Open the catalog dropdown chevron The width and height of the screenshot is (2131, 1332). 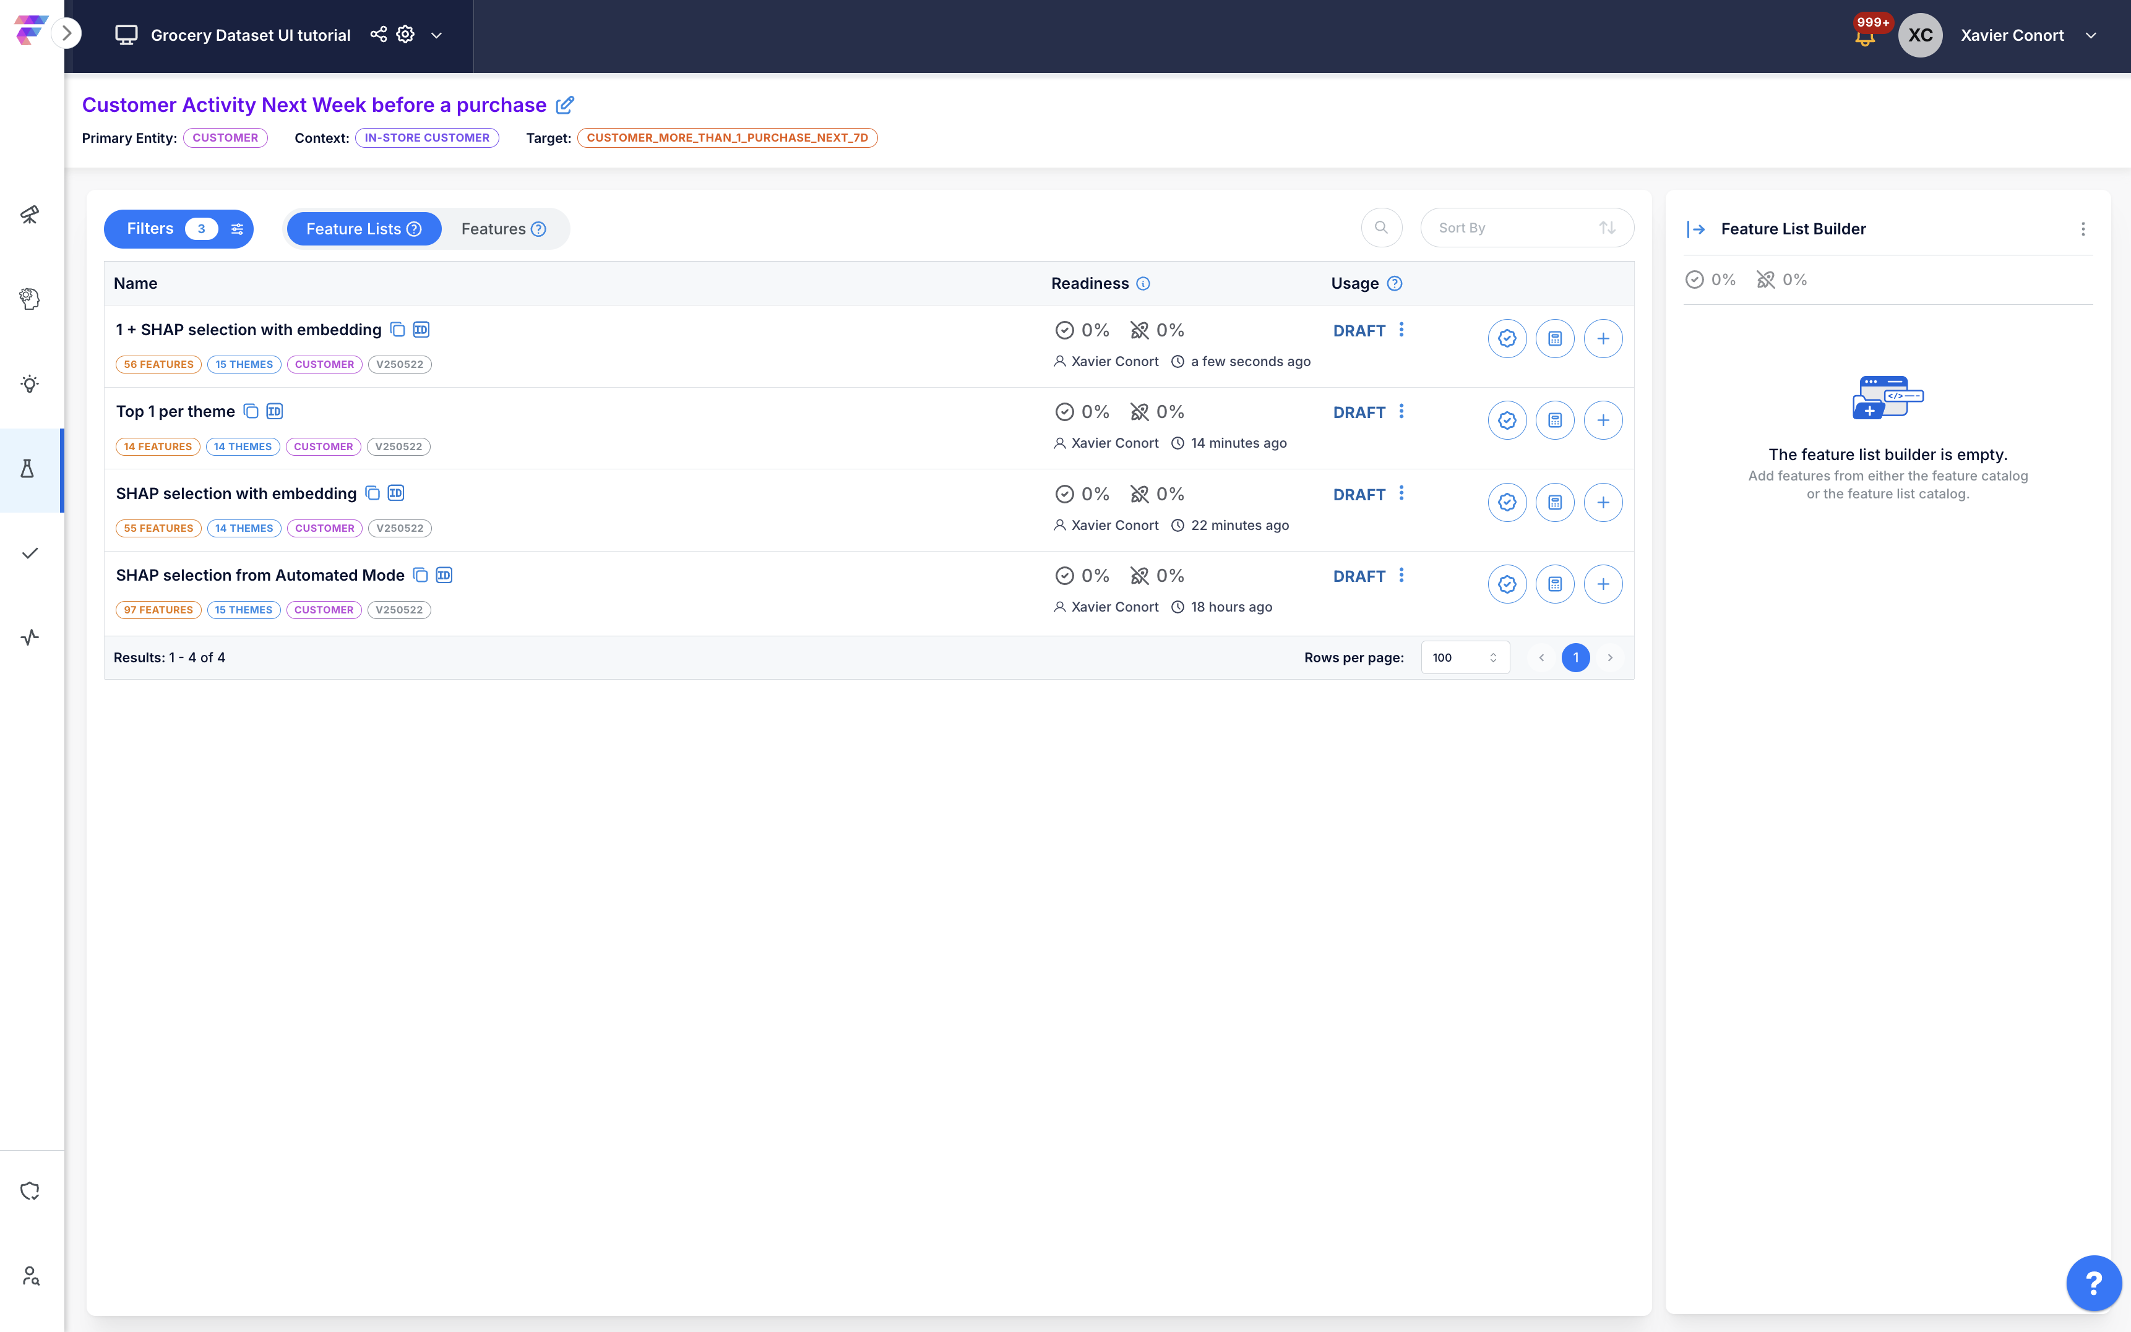(x=436, y=35)
